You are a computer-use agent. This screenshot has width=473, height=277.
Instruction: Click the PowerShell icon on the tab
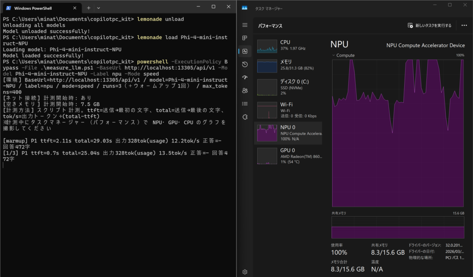click(9, 8)
